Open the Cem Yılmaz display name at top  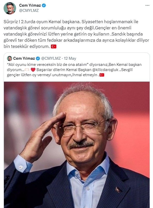[30, 5]
